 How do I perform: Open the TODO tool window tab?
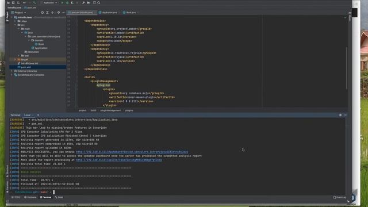16,197
